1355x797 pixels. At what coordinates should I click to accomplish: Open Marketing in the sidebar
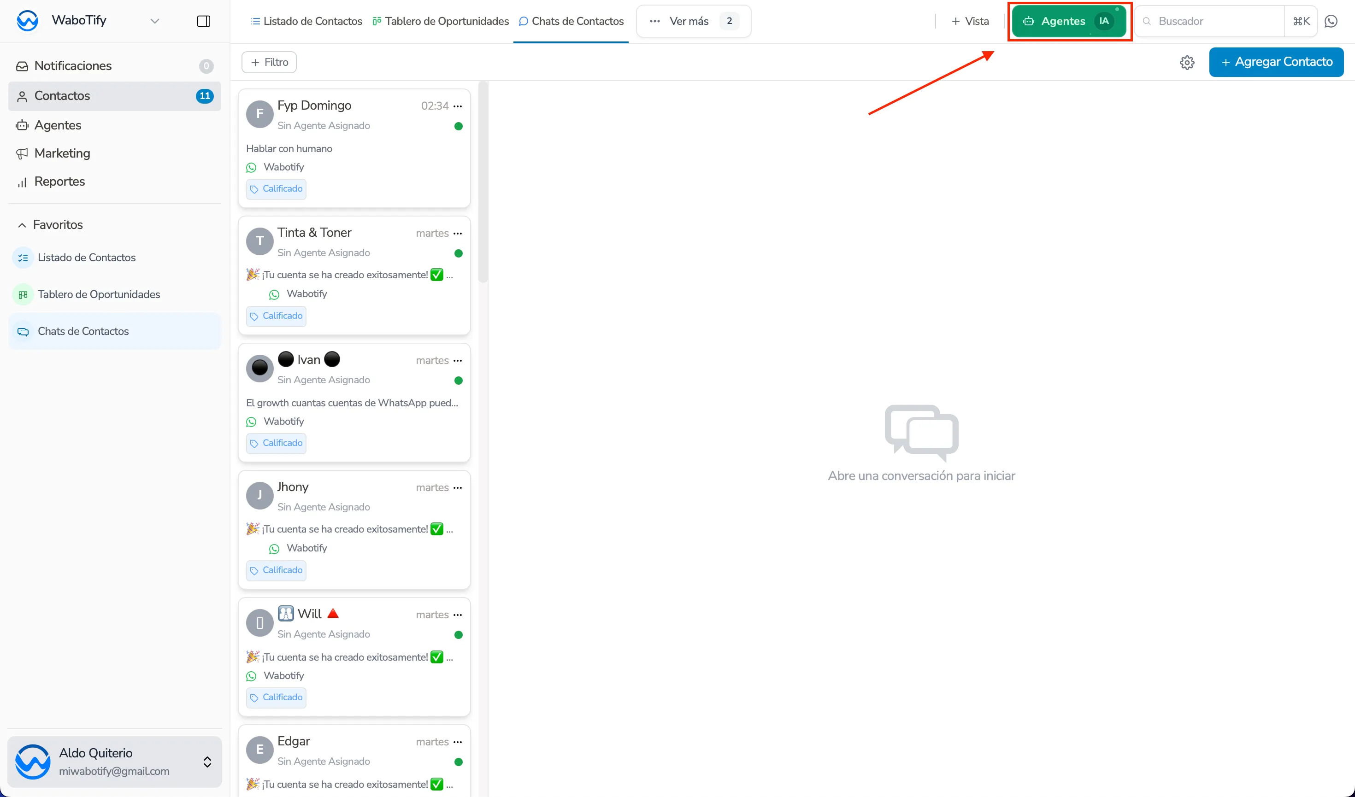(62, 153)
